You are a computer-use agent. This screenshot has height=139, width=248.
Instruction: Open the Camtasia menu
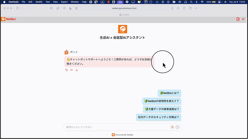(x=13, y=2)
